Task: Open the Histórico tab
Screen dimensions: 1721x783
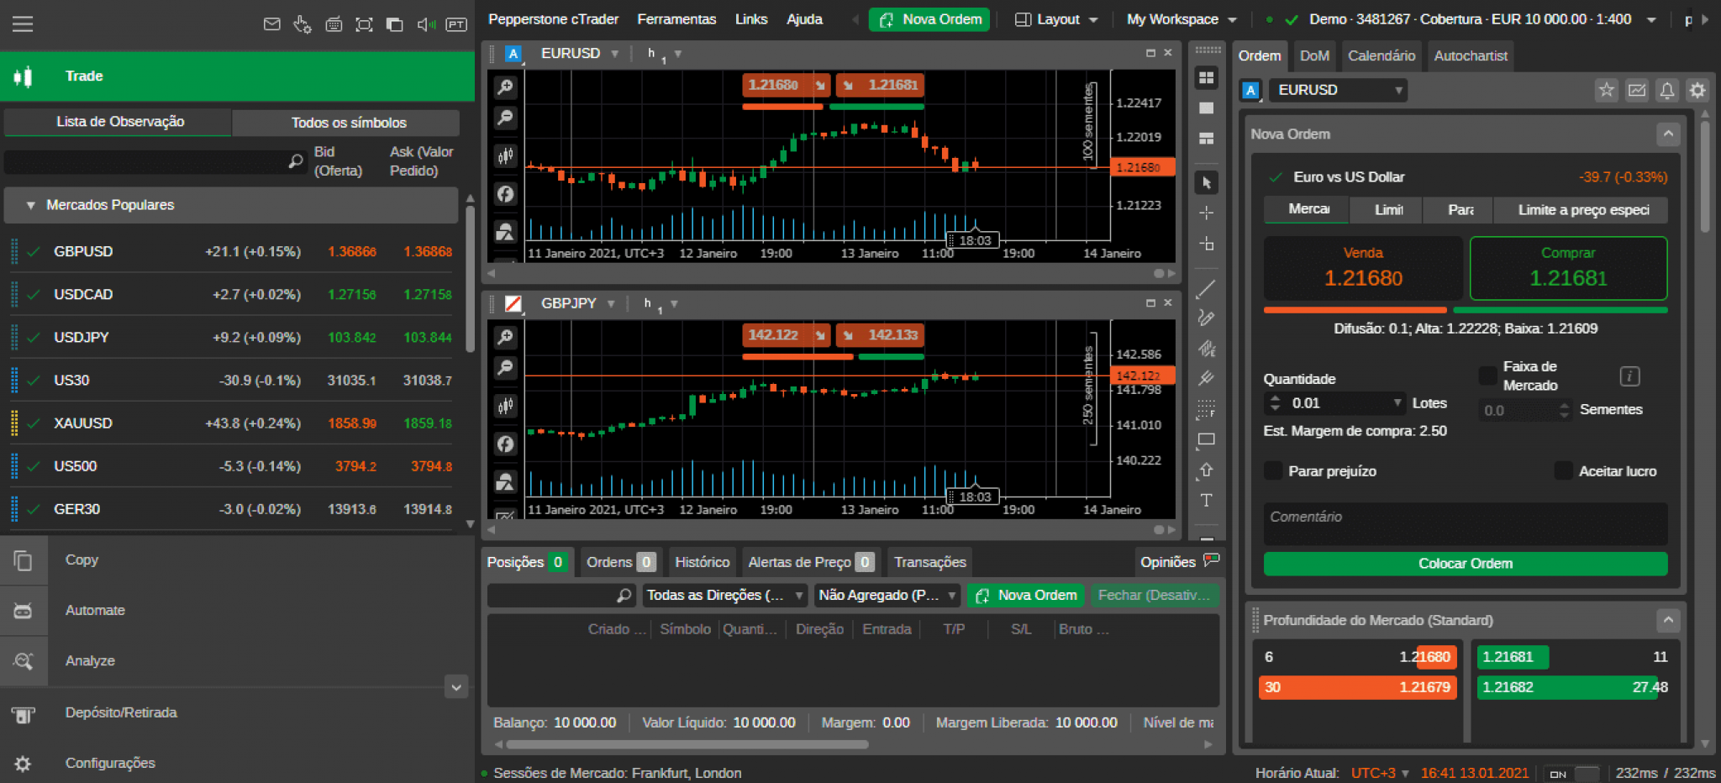Action: coord(702,562)
